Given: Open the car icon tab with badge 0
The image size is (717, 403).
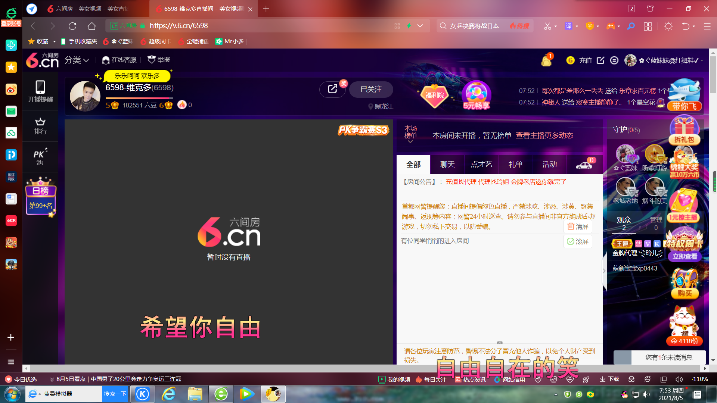Looking at the screenshot, I should (x=584, y=165).
